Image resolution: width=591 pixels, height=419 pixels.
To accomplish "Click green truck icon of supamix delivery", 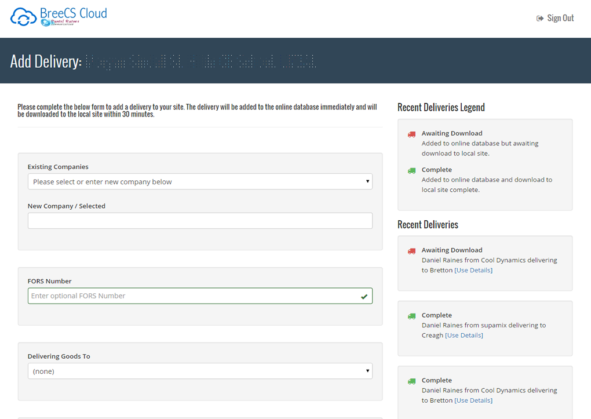I will coord(411,316).
